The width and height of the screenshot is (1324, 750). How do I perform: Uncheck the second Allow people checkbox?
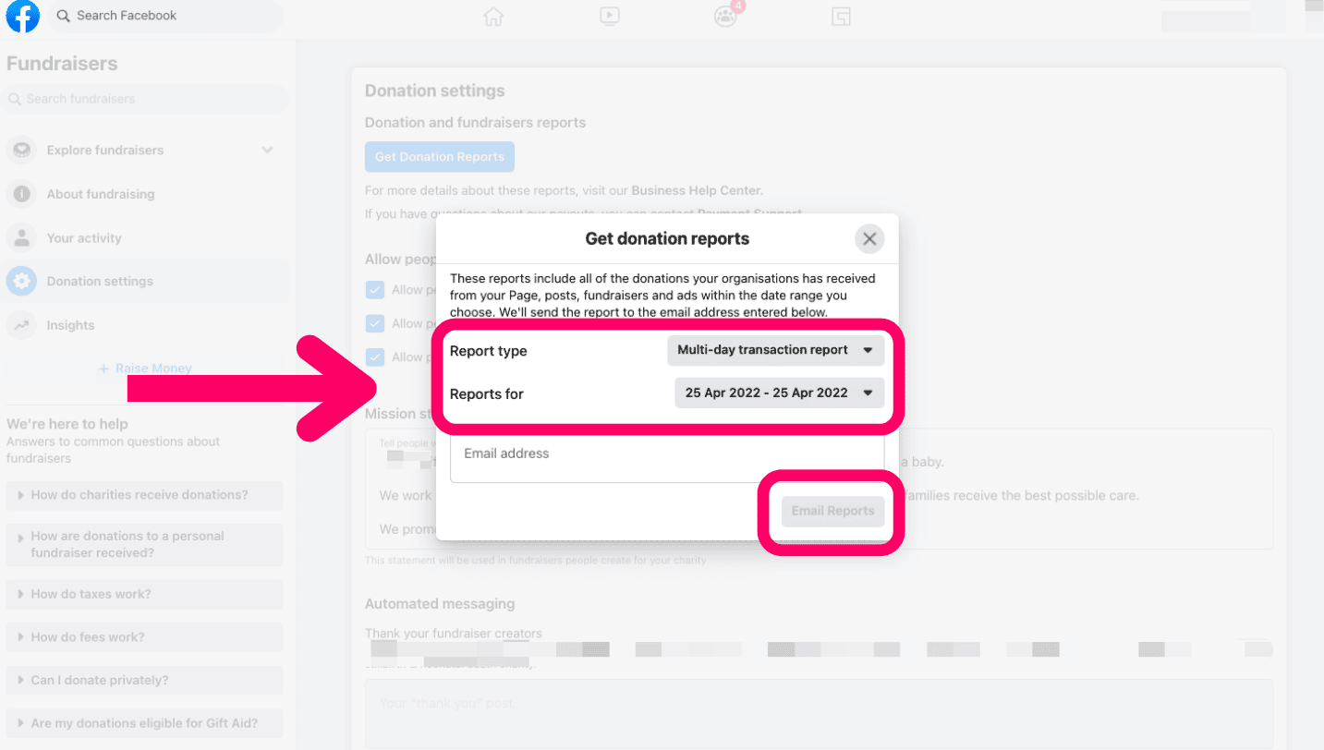tap(375, 322)
